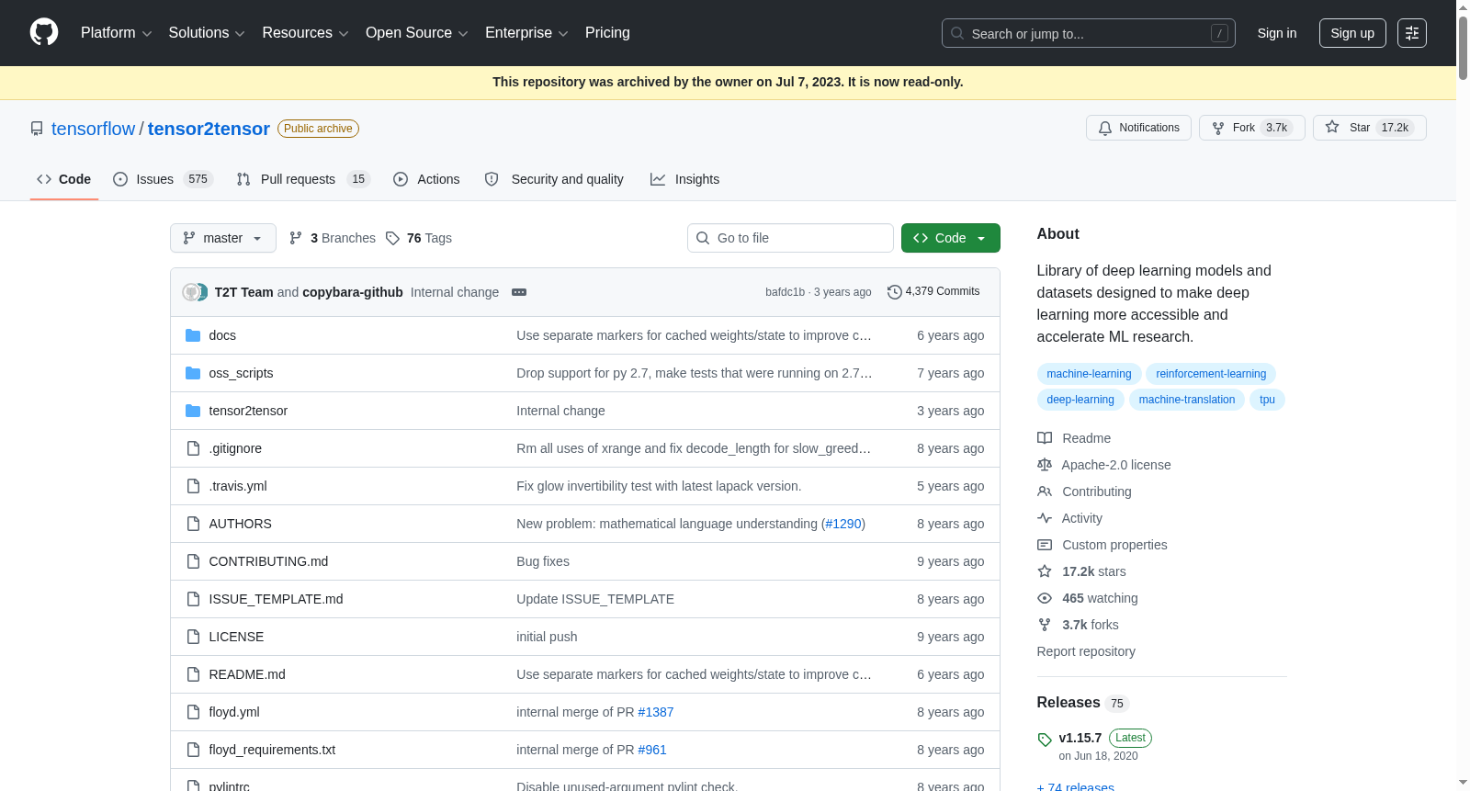This screenshot has width=1470, height=791.
Task: Open the master branch selector dropdown
Action: click(x=223, y=238)
